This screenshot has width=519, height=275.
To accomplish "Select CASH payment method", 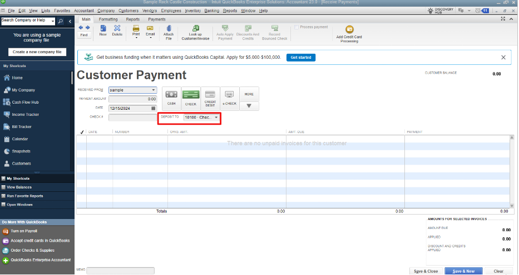I will (x=171, y=98).
